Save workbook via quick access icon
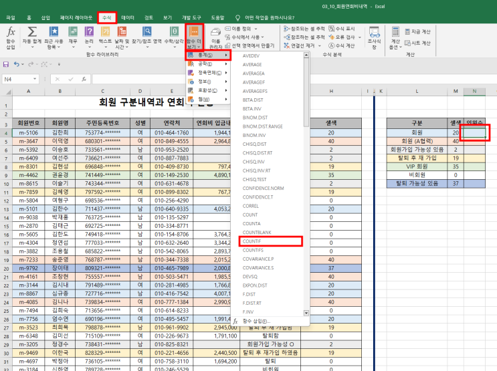 6,64
